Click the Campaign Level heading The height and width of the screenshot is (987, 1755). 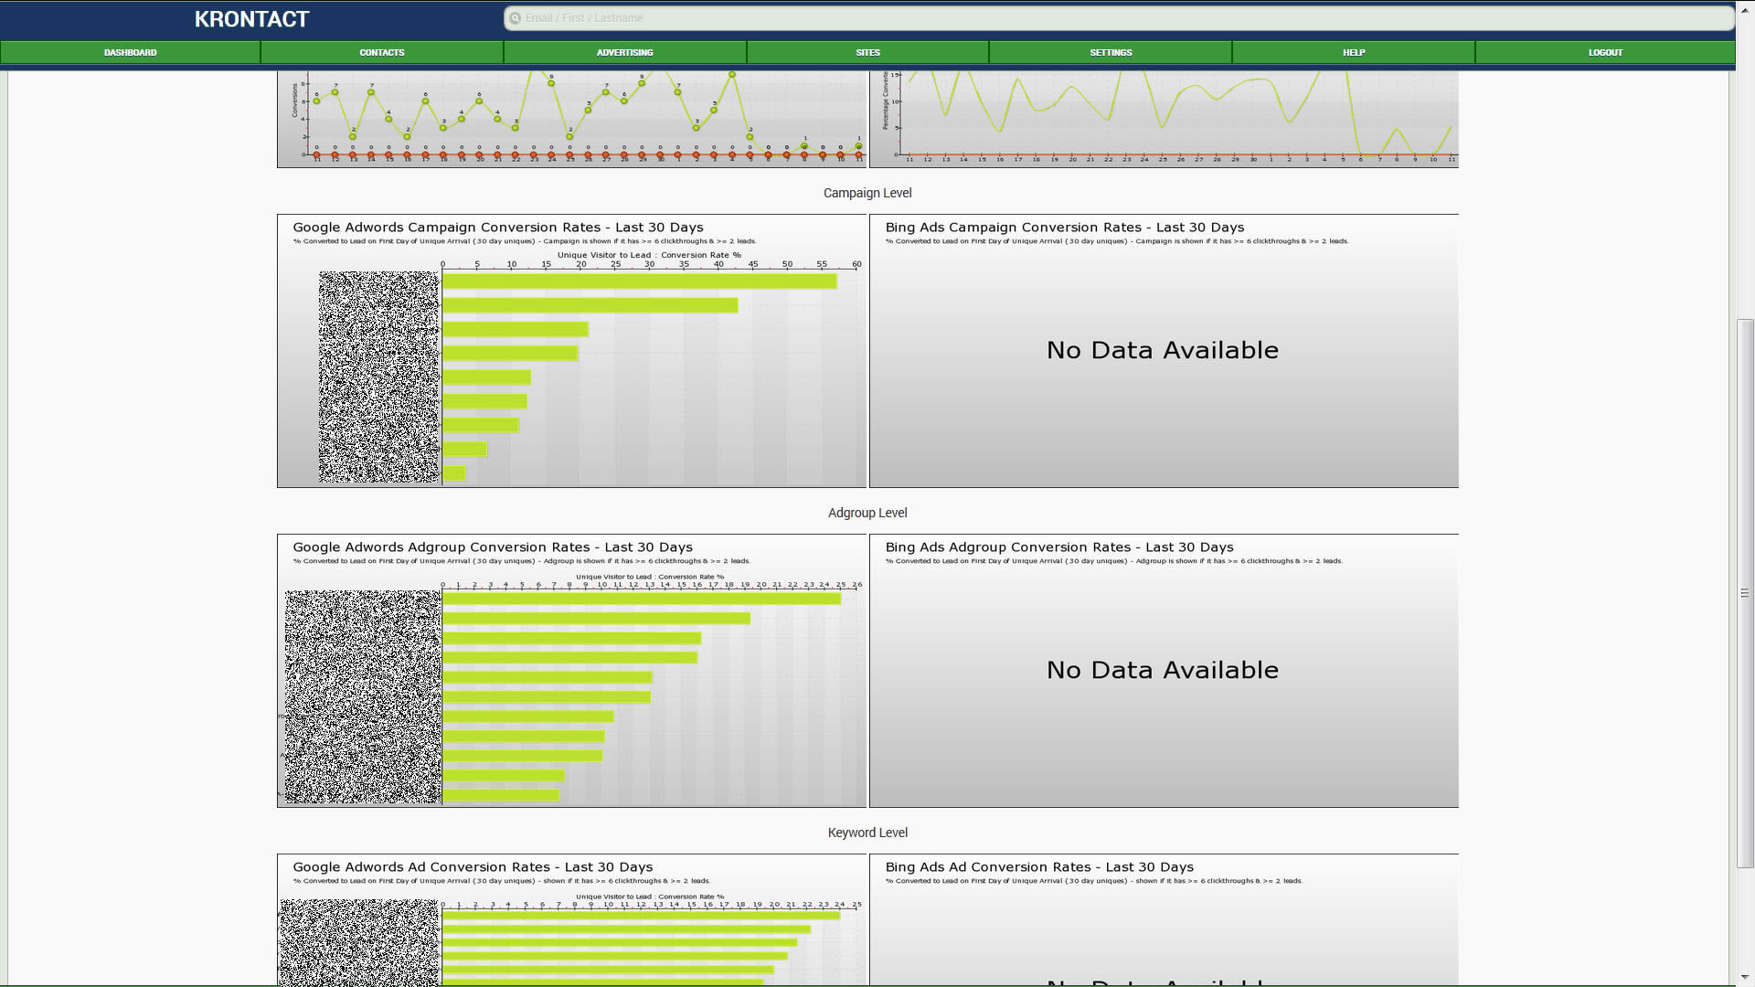click(867, 193)
